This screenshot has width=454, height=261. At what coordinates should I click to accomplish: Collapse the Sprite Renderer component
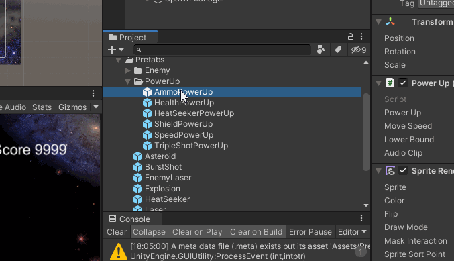point(378,171)
